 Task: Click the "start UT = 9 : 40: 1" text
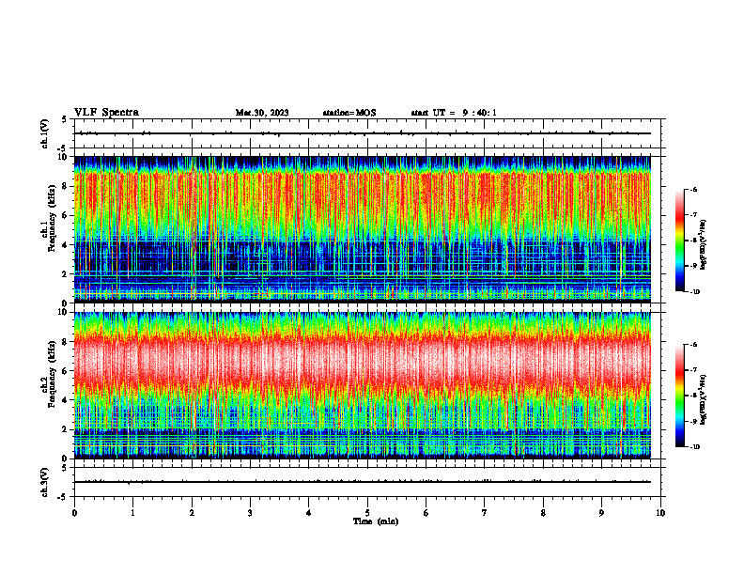(x=454, y=113)
